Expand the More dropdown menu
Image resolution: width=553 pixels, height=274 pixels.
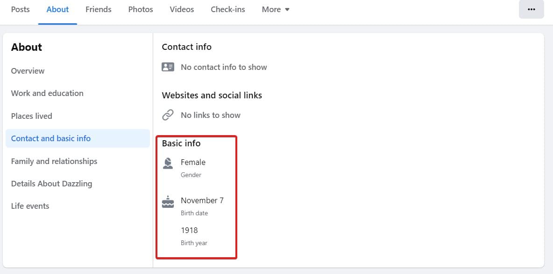coord(276,9)
